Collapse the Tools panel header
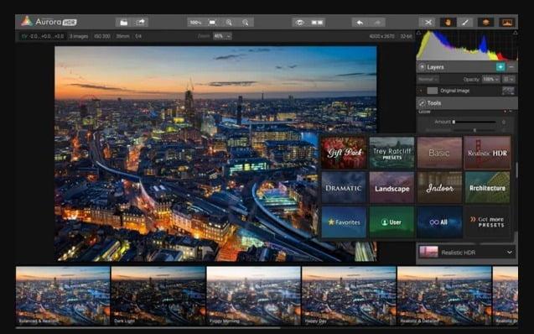Screen dimensions: 534x334 click(x=467, y=103)
